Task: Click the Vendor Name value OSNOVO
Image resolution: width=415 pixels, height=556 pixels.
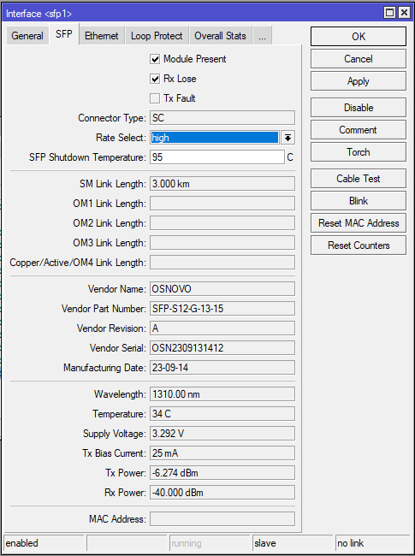Action: (222, 289)
